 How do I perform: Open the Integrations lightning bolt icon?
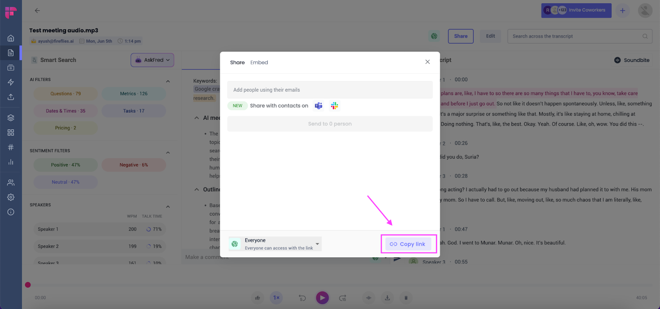[11, 82]
